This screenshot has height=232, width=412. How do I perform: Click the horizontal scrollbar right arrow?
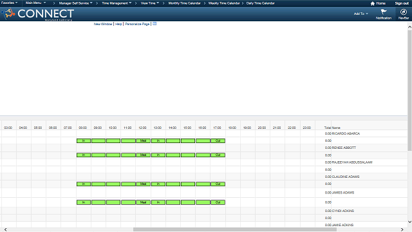[402, 229]
